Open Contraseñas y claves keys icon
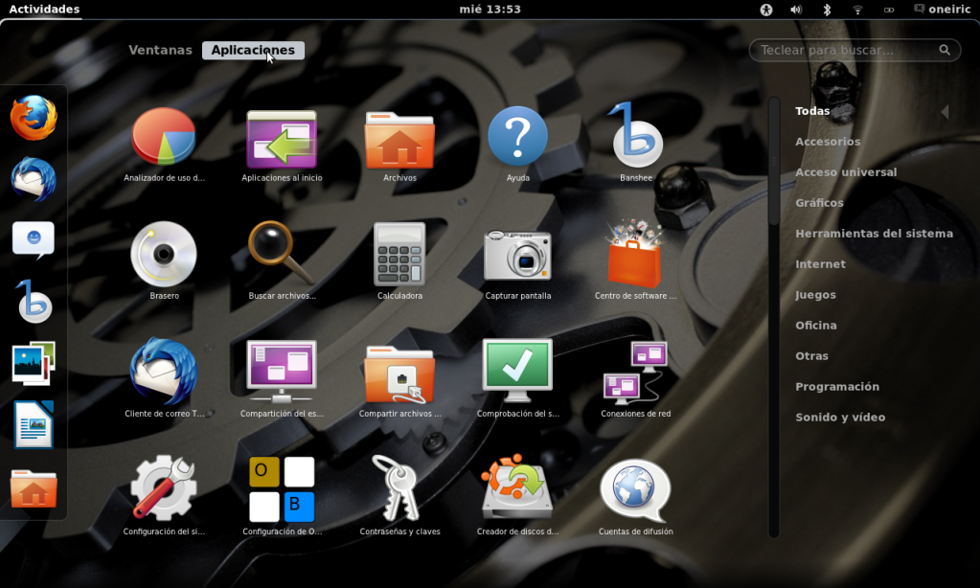 (399, 488)
